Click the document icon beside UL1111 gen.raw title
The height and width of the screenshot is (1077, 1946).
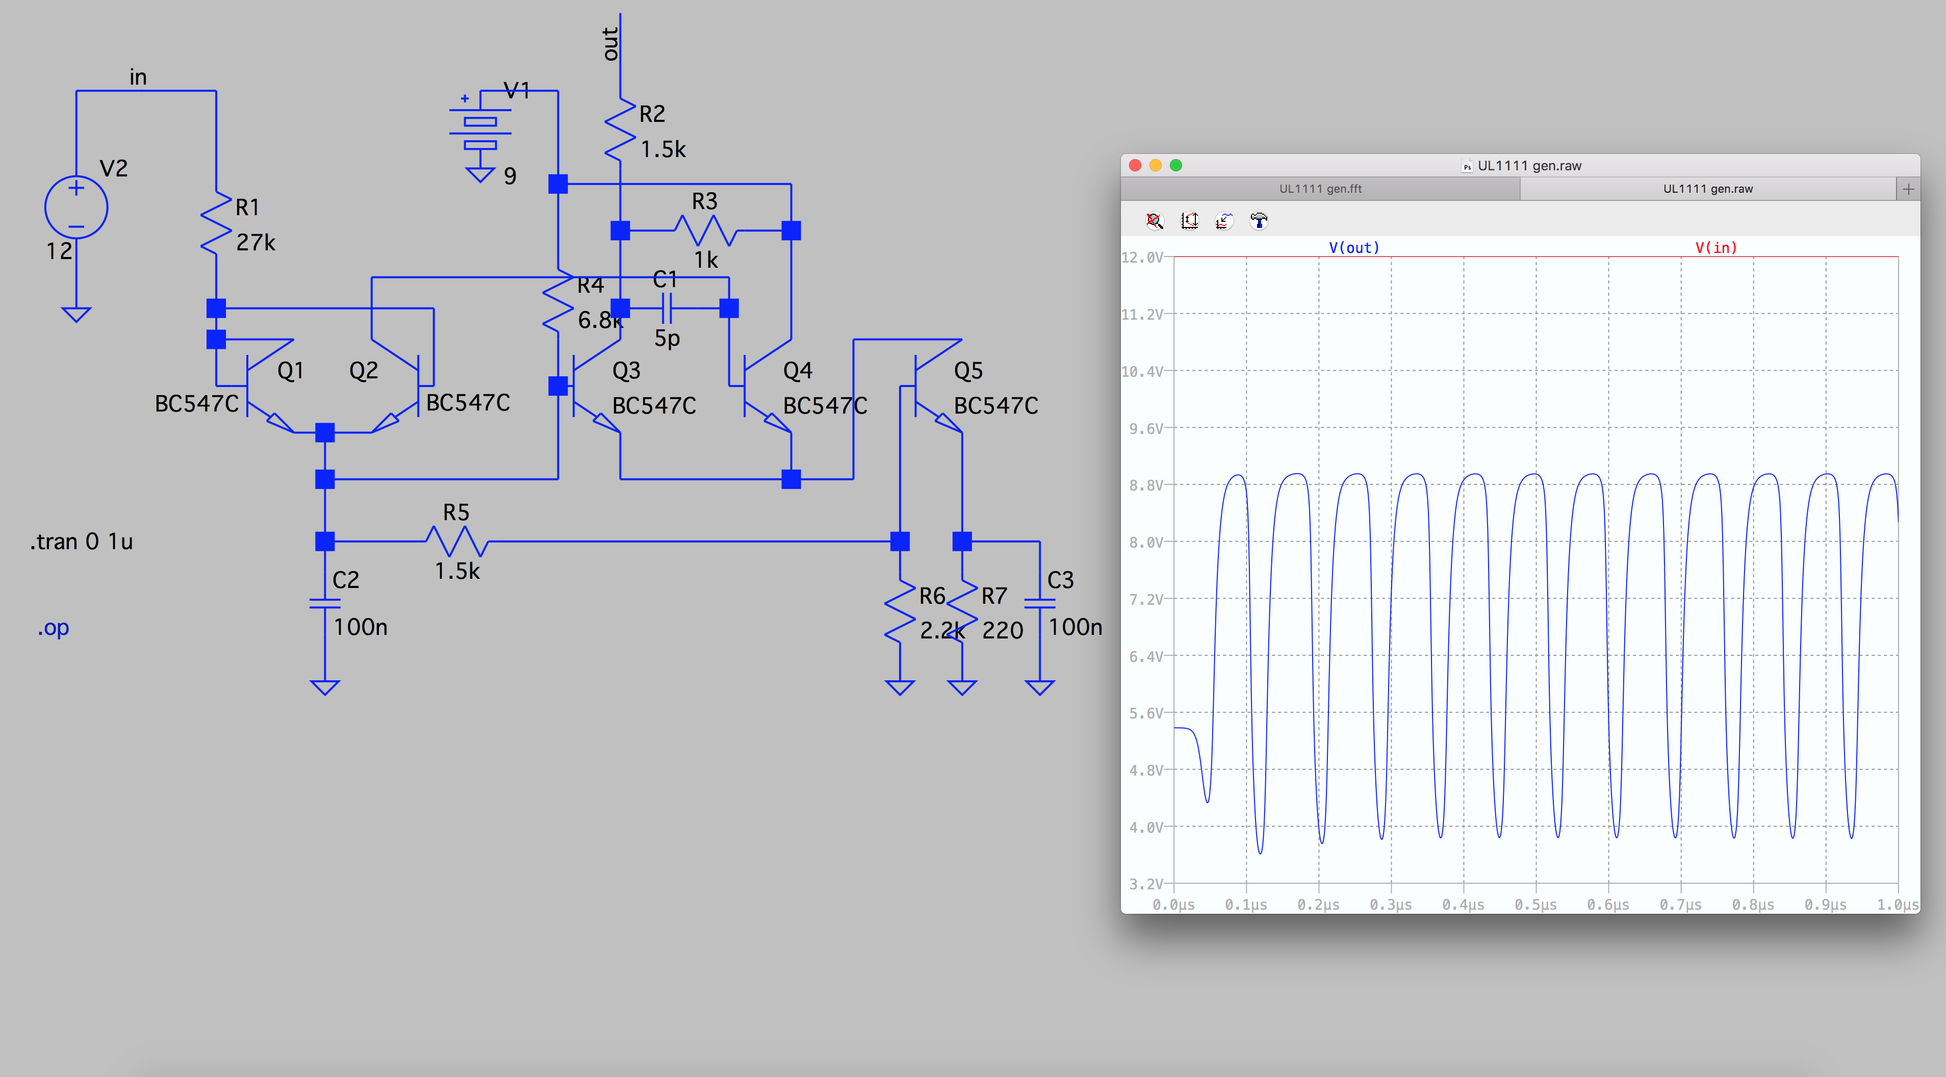pyautogui.click(x=1466, y=166)
